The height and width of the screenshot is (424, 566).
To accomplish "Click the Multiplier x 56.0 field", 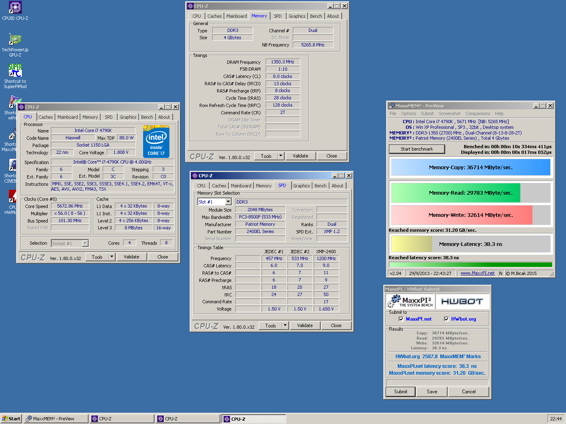I will coord(70,213).
